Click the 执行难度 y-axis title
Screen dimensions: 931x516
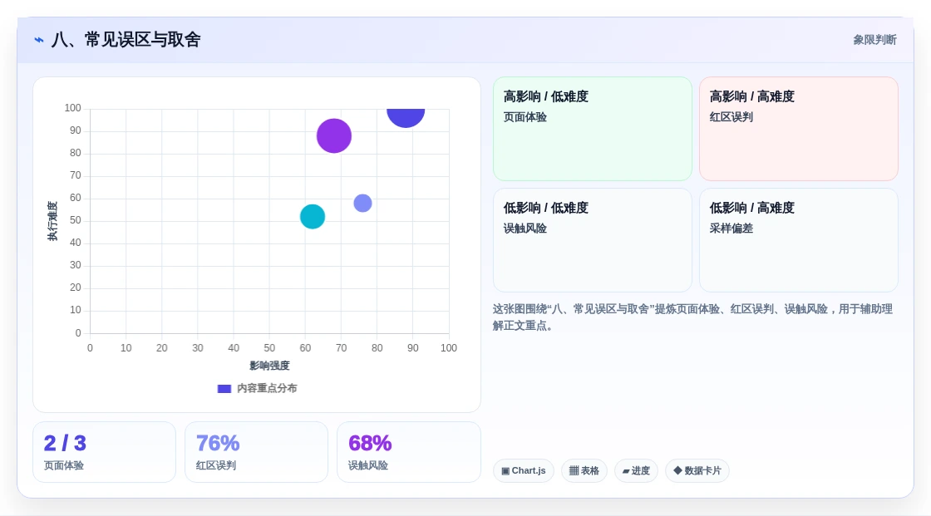[x=53, y=221]
